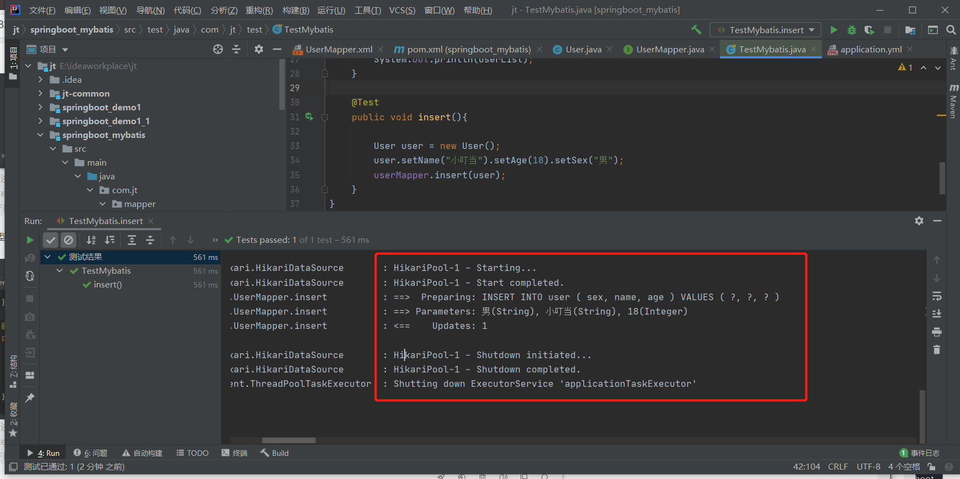Open Run panel settings gear
960x479 pixels.
point(919,221)
